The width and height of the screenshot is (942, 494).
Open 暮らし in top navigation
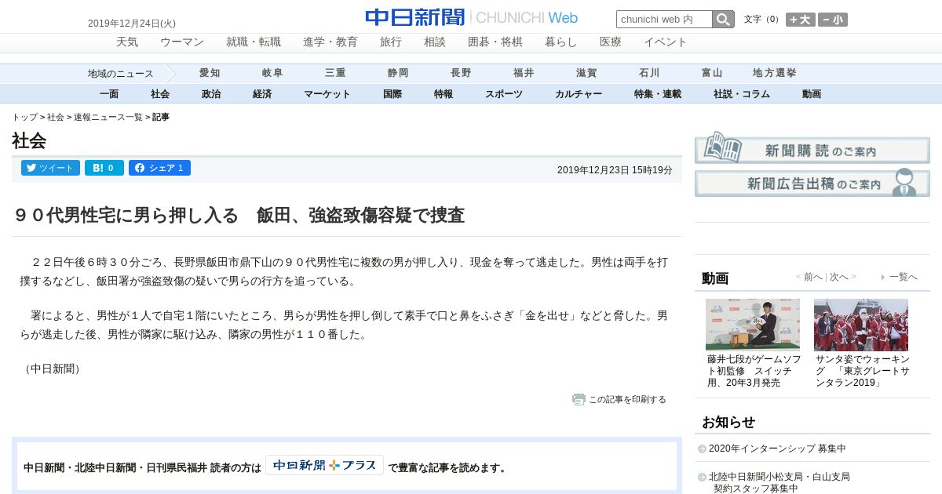pos(561,42)
